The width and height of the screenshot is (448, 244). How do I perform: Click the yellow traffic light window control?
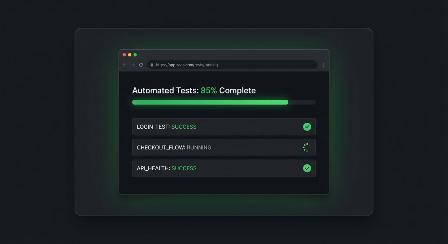pyautogui.click(x=129, y=54)
